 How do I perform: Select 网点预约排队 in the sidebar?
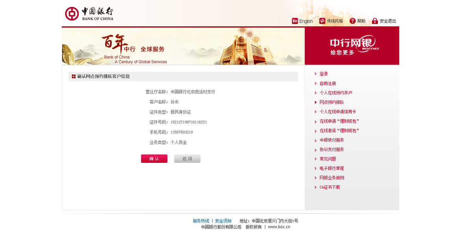coord(331,102)
